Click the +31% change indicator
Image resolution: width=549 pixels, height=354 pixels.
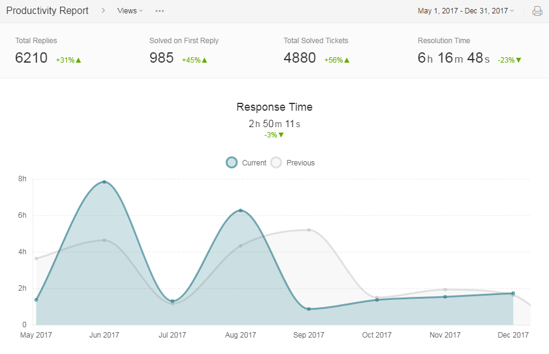click(x=69, y=60)
